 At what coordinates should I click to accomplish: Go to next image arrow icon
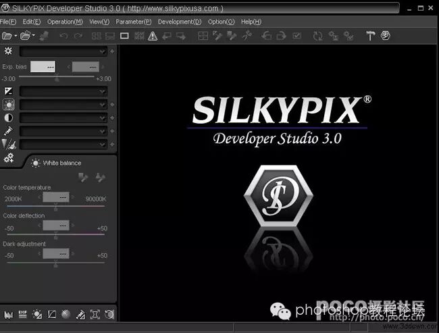181,36
